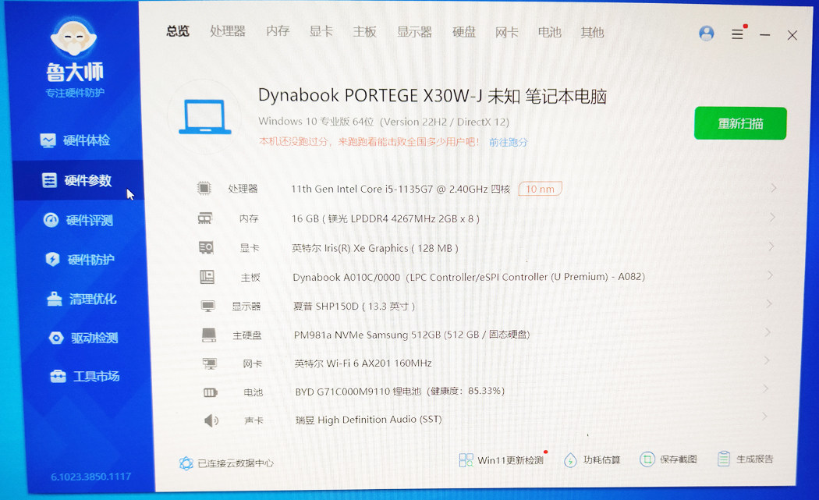Open 工具市场 tool market
The height and width of the screenshot is (500, 819).
[x=84, y=376]
